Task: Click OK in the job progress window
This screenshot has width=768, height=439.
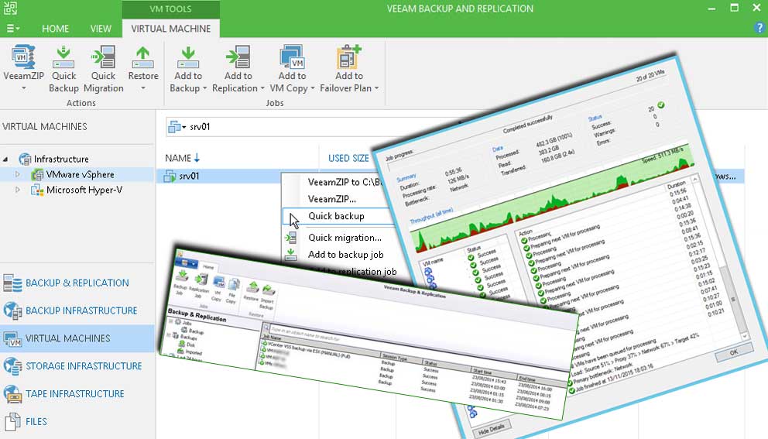Action: (734, 352)
